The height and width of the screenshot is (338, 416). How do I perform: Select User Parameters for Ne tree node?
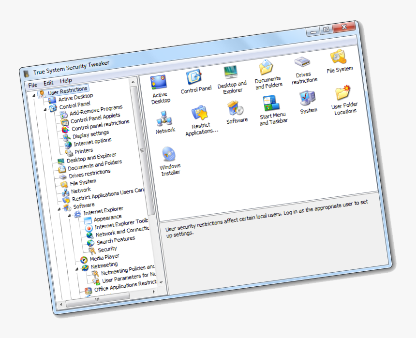129,277
